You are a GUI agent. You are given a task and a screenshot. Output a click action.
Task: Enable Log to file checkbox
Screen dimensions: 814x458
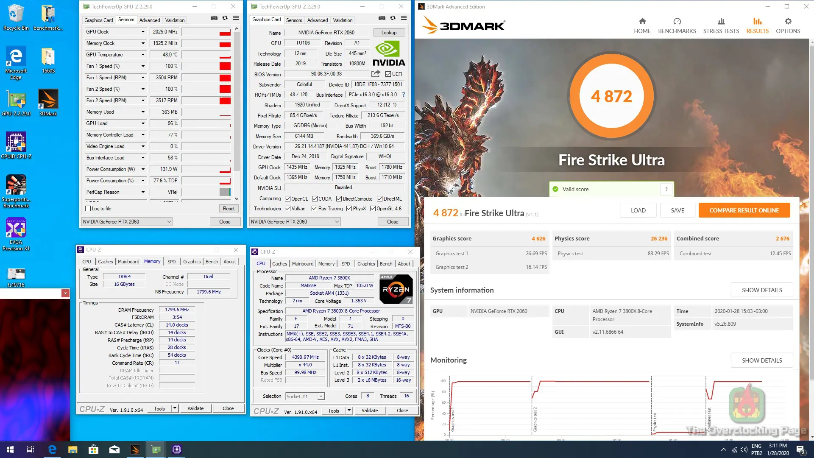coord(88,209)
